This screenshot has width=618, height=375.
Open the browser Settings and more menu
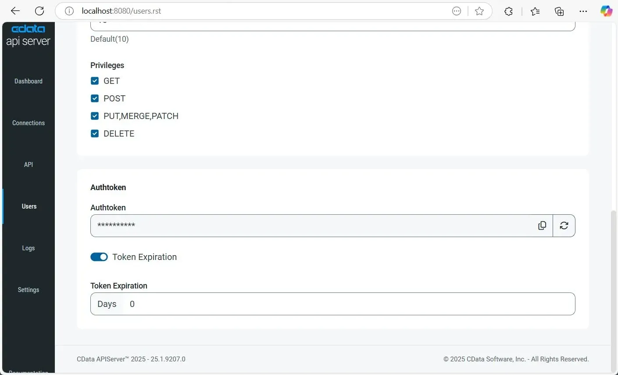pos(583,11)
